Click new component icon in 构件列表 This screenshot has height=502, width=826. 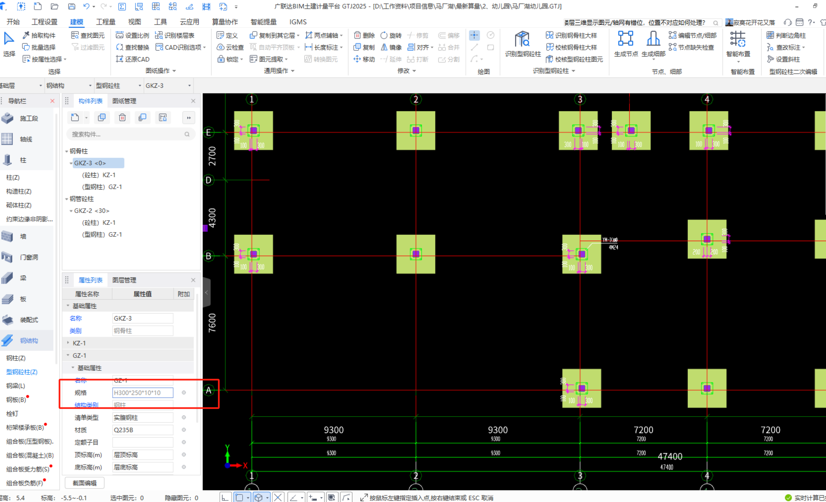75,117
